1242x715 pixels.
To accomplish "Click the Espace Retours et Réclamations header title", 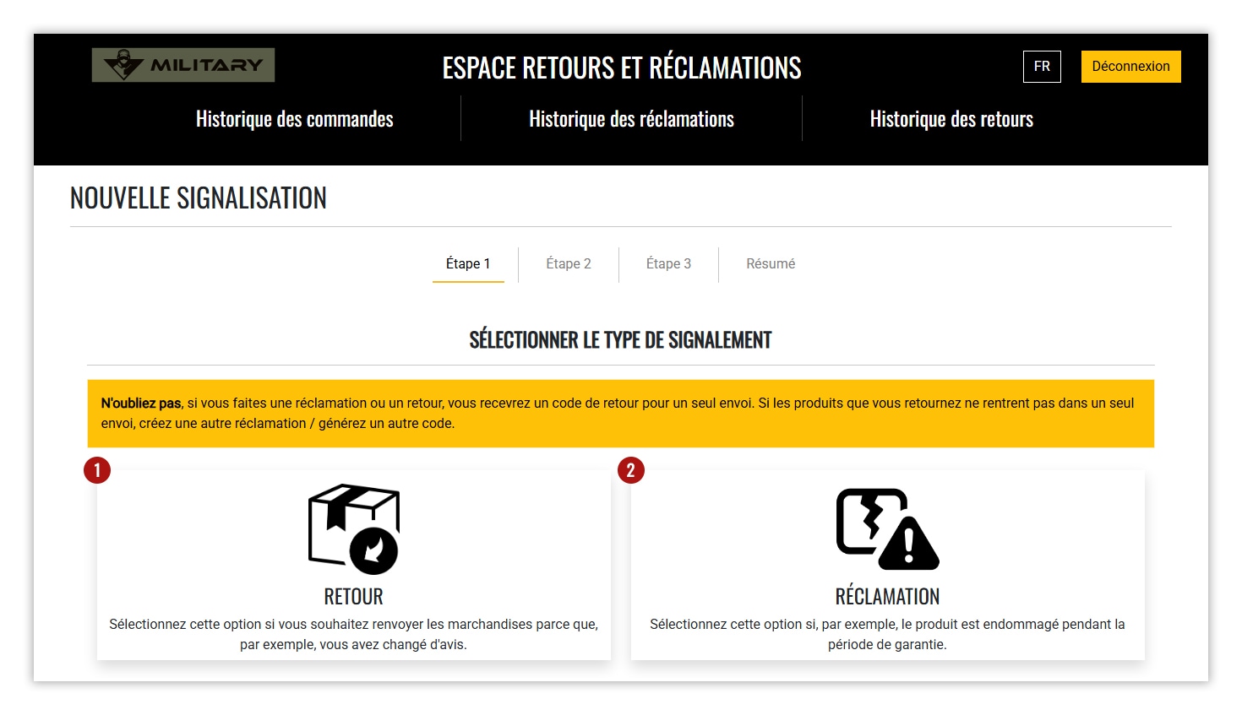I will pos(622,68).
